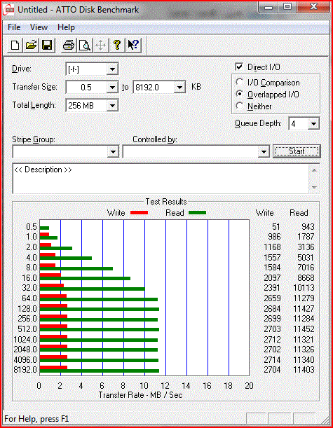Select the I/O Comparison radio button
Image resolution: width=333 pixels, height=428 pixels.
(239, 82)
